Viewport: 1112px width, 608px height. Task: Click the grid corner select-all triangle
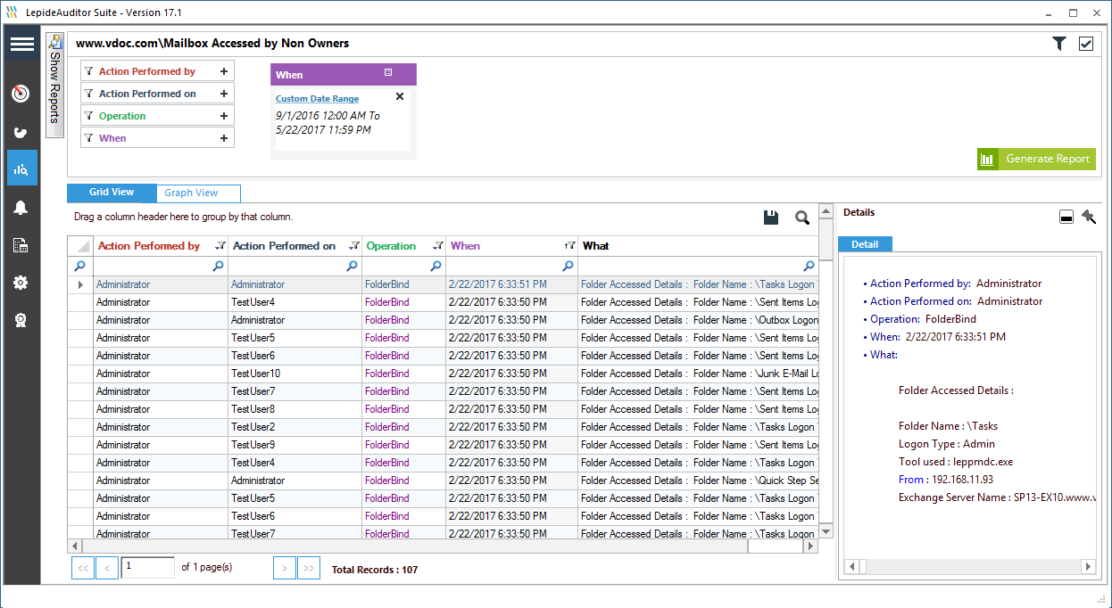pos(80,246)
